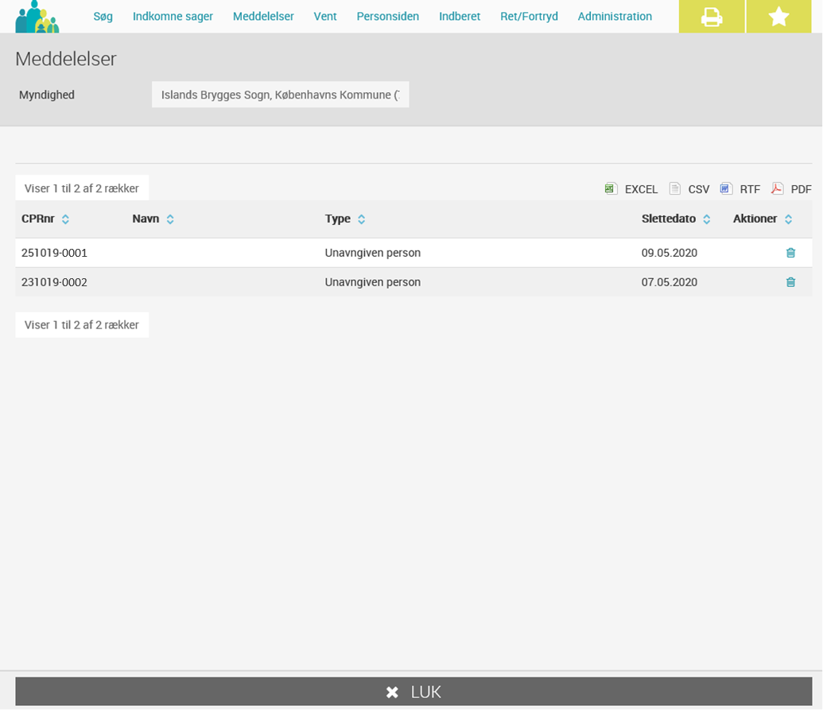Click the Myndighed input field

280,95
